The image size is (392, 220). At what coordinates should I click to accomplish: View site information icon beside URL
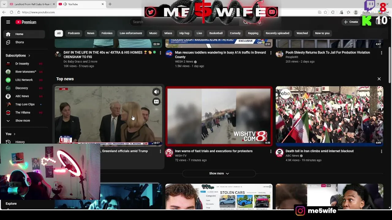19,12
